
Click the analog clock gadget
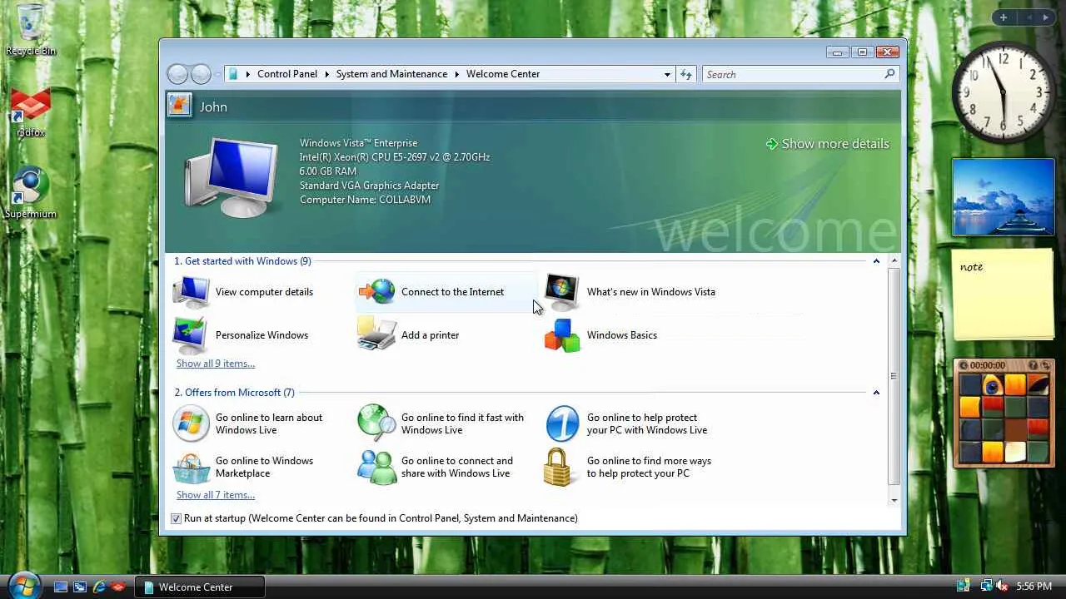click(x=1004, y=92)
